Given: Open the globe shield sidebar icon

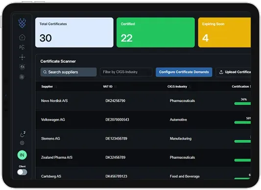Looking at the screenshot, I should [22, 67].
